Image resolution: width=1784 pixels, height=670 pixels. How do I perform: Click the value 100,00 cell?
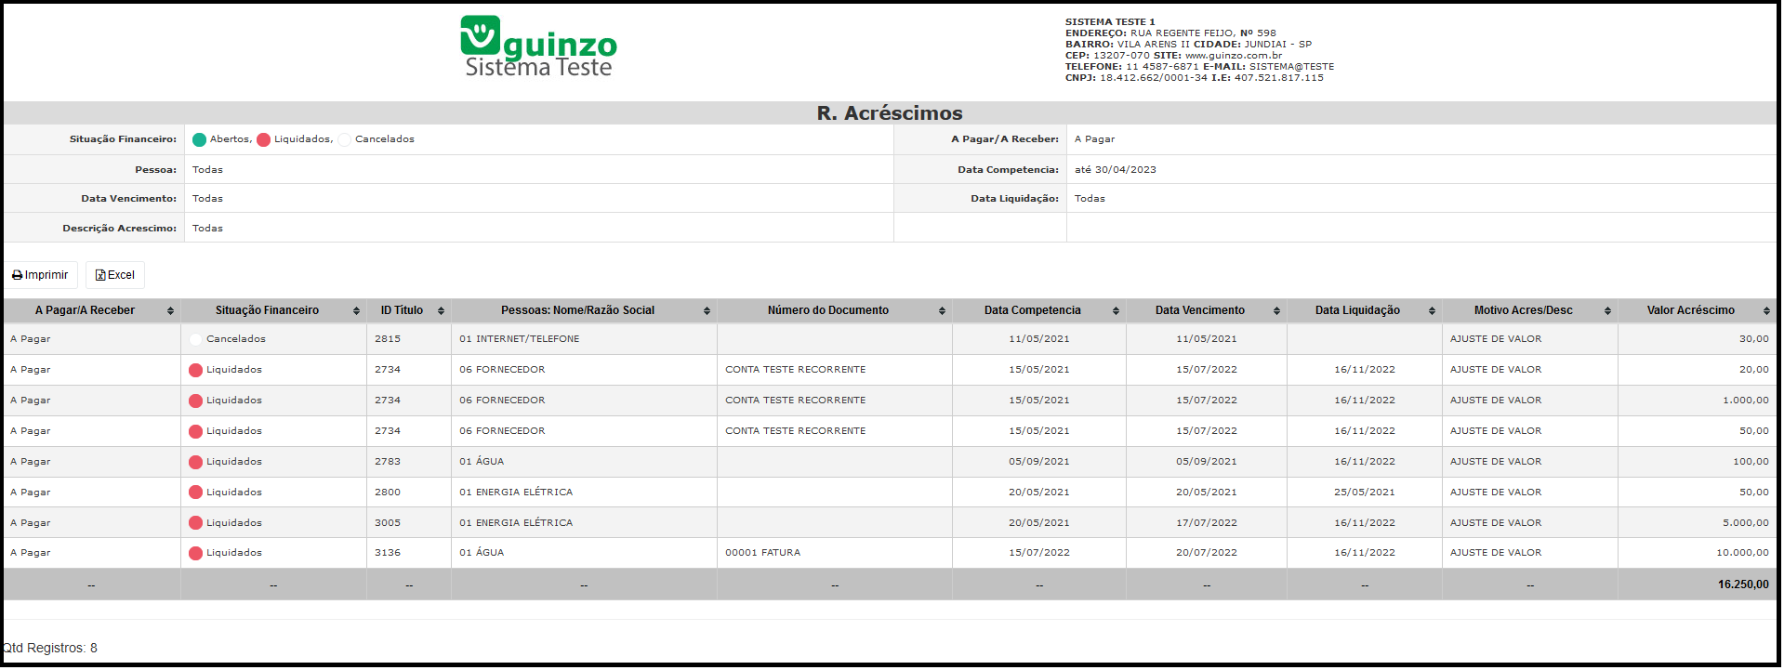[1697, 462]
